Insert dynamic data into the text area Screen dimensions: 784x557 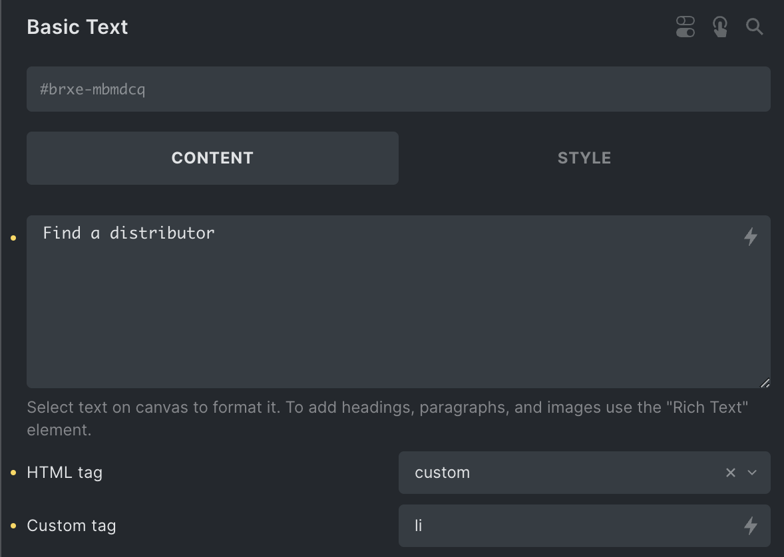tap(751, 236)
